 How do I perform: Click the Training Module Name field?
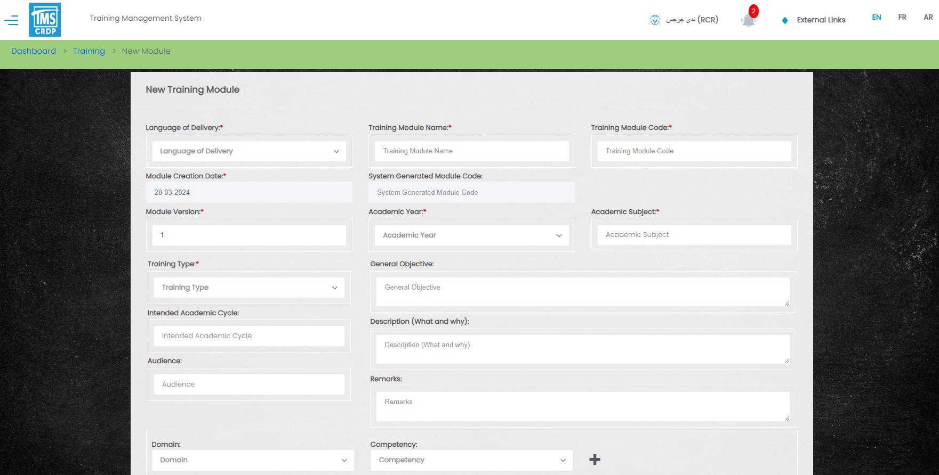[471, 151]
